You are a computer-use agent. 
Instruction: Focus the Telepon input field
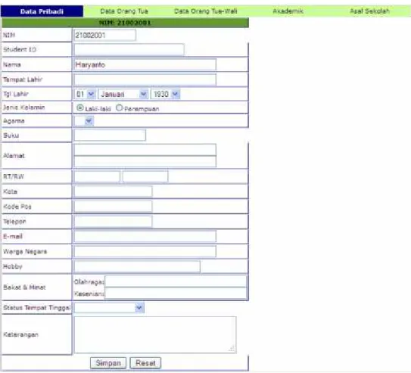point(113,222)
